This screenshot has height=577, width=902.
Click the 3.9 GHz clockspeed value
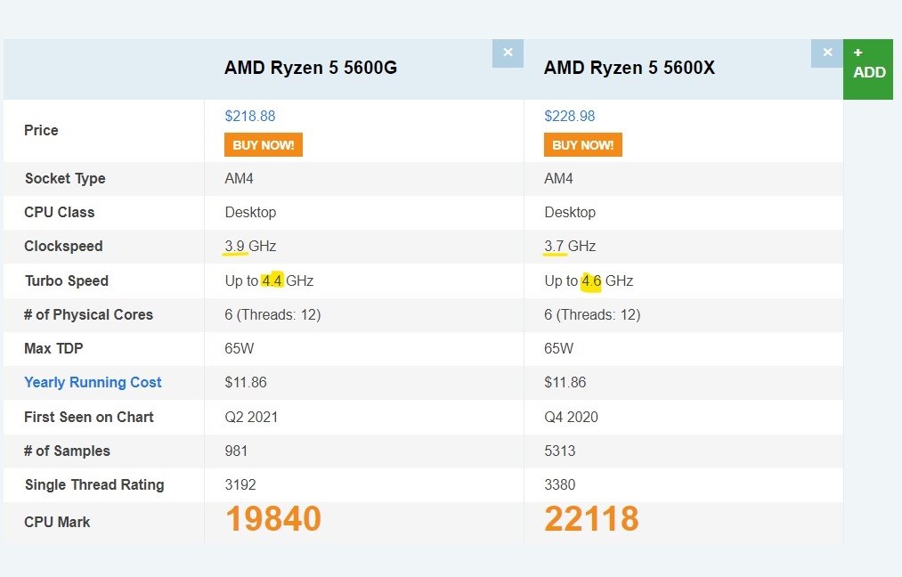pos(250,247)
